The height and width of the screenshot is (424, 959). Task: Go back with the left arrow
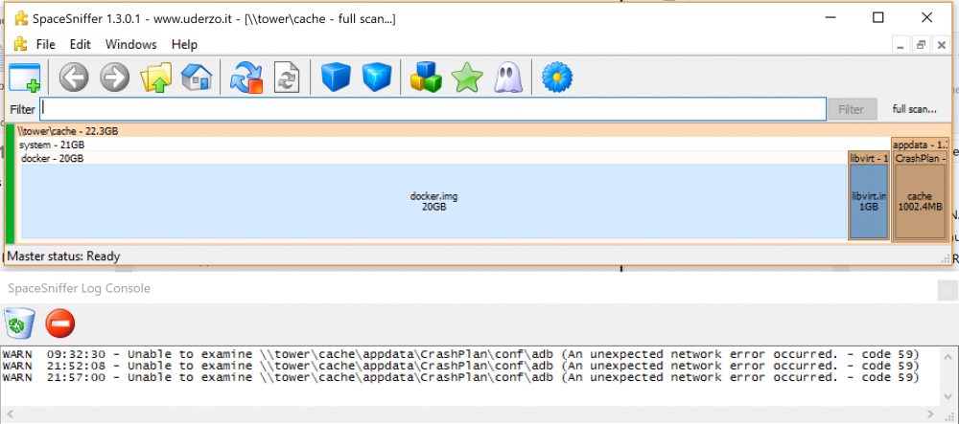pos(74,78)
